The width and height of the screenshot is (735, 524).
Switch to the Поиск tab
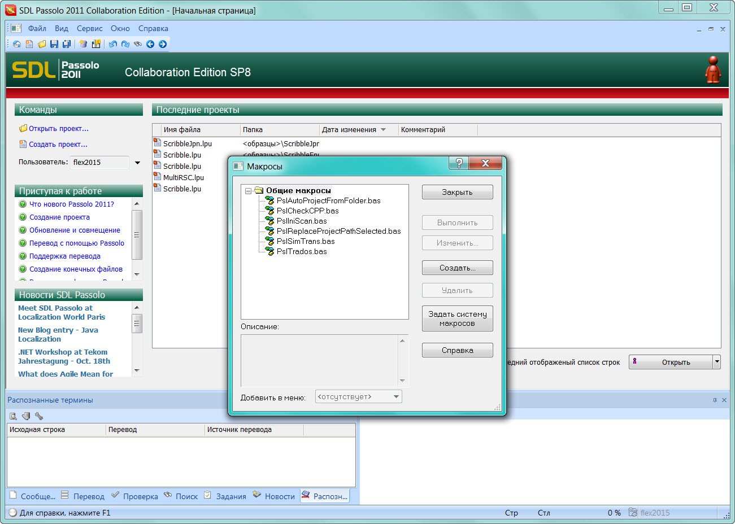pyautogui.click(x=181, y=496)
